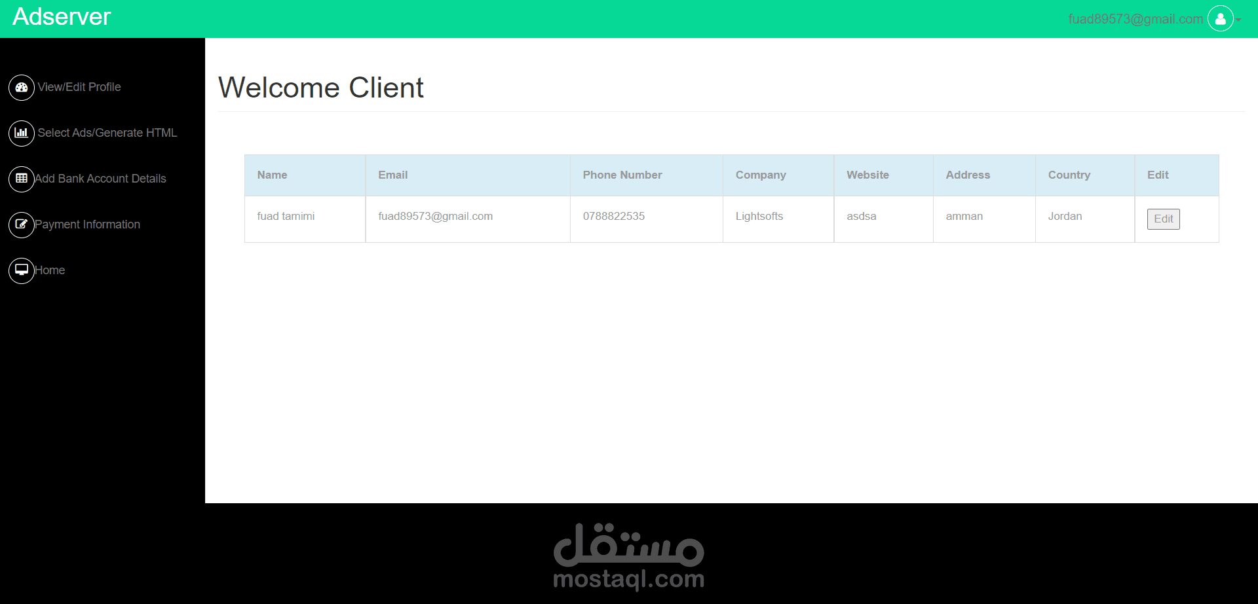
Task: Click the Website column header
Action: [884, 175]
